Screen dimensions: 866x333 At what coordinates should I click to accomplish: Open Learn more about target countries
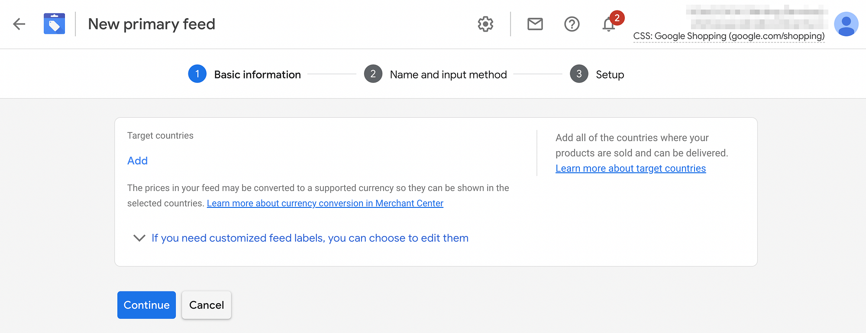(630, 168)
